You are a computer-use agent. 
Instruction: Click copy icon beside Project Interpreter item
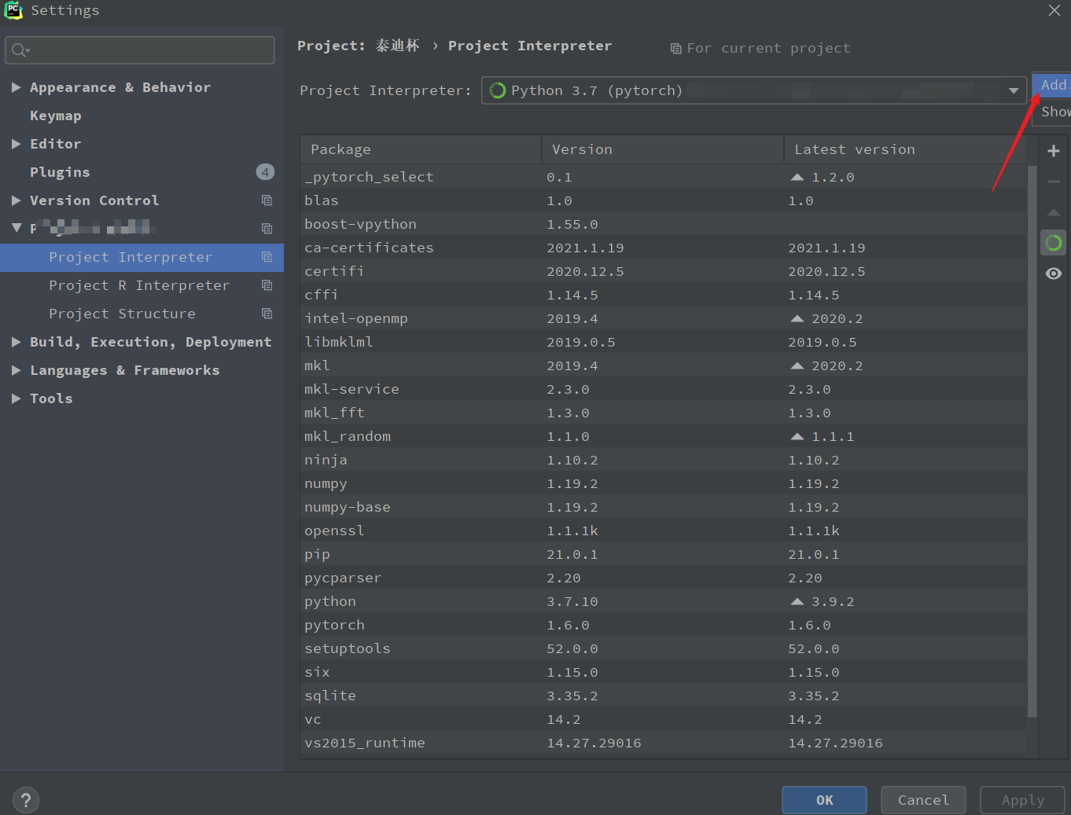(x=267, y=257)
